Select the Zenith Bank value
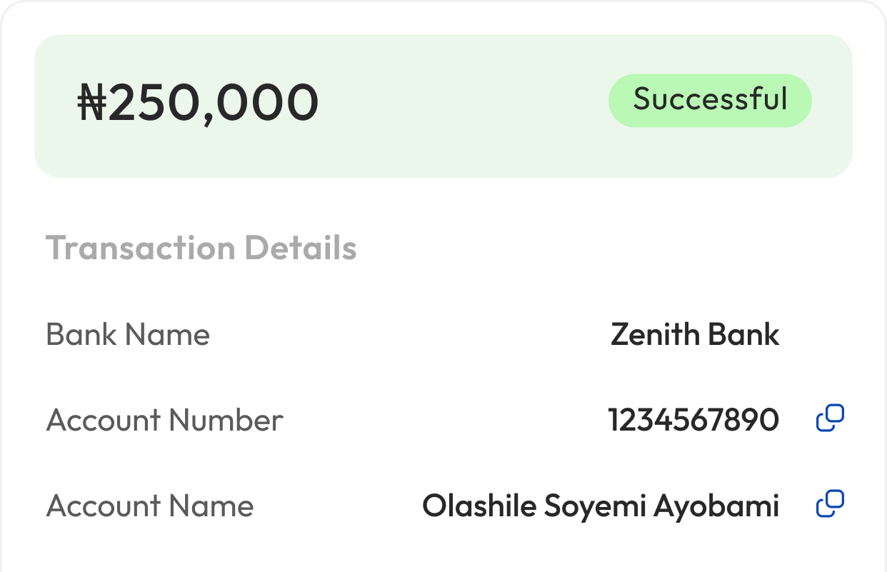The width and height of the screenshot is (887, 572). tap(694, 334)
